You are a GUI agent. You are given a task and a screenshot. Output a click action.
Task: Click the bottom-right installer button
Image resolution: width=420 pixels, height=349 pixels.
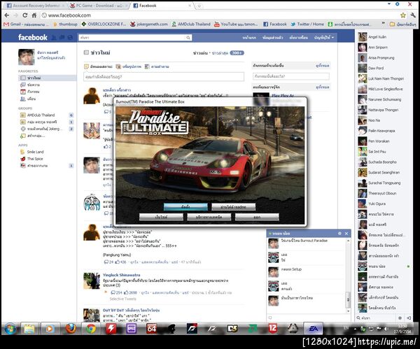(257, 217)
